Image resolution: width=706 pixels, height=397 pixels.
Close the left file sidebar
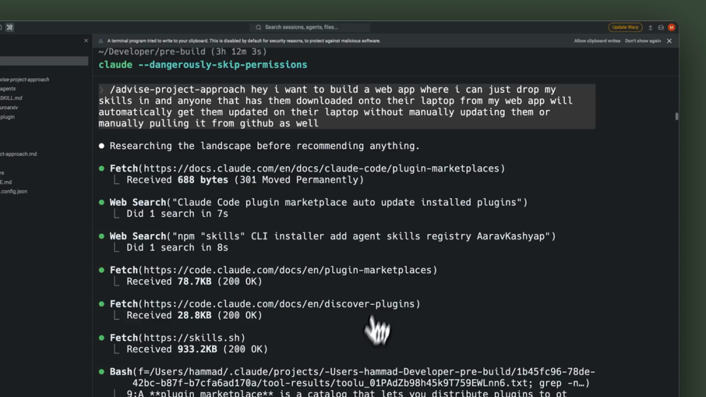[x=86, y=40]
